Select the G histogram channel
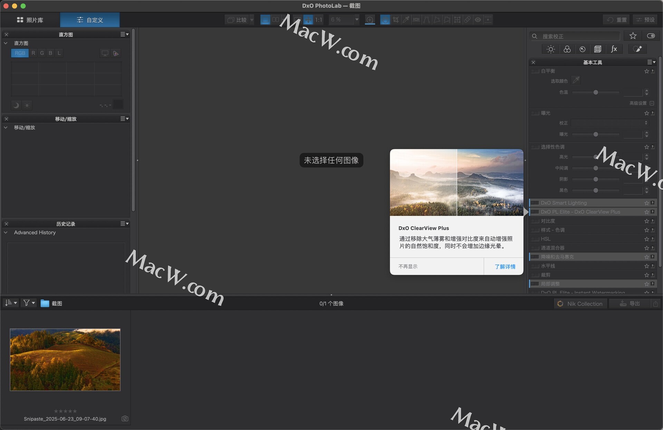 42,53
